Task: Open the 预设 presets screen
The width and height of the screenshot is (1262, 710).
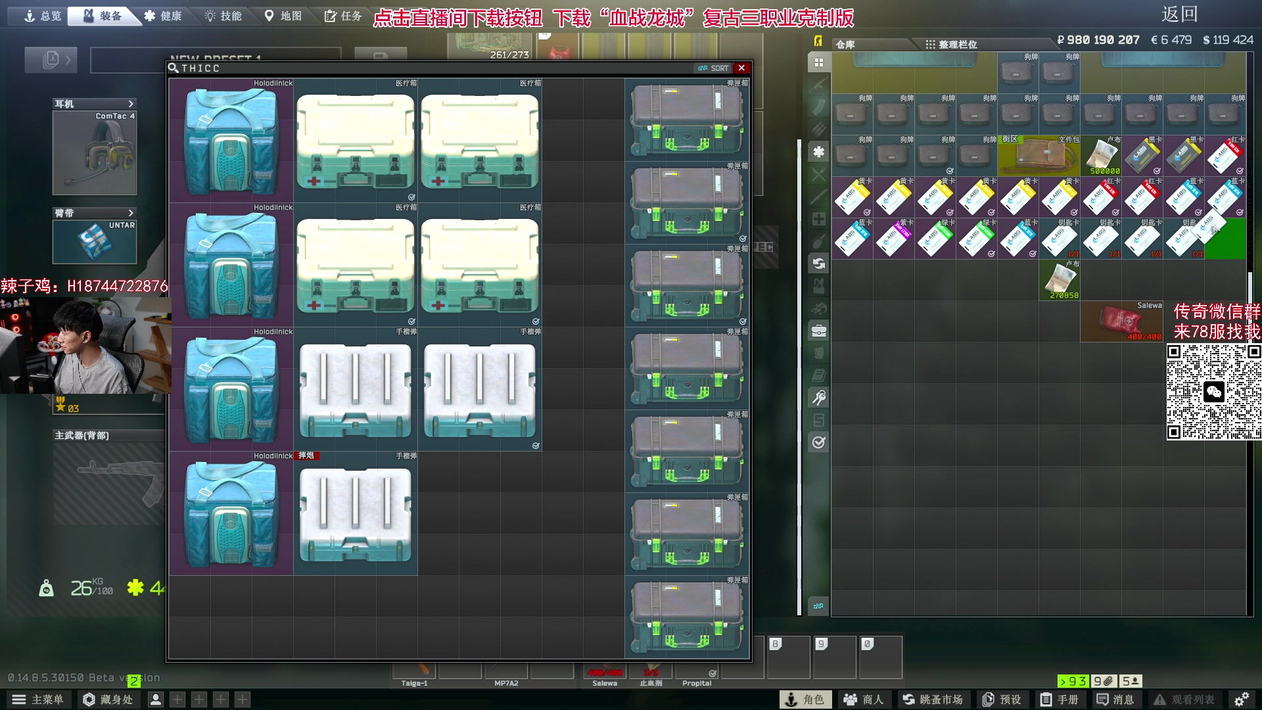Action: coord(1002,699)
